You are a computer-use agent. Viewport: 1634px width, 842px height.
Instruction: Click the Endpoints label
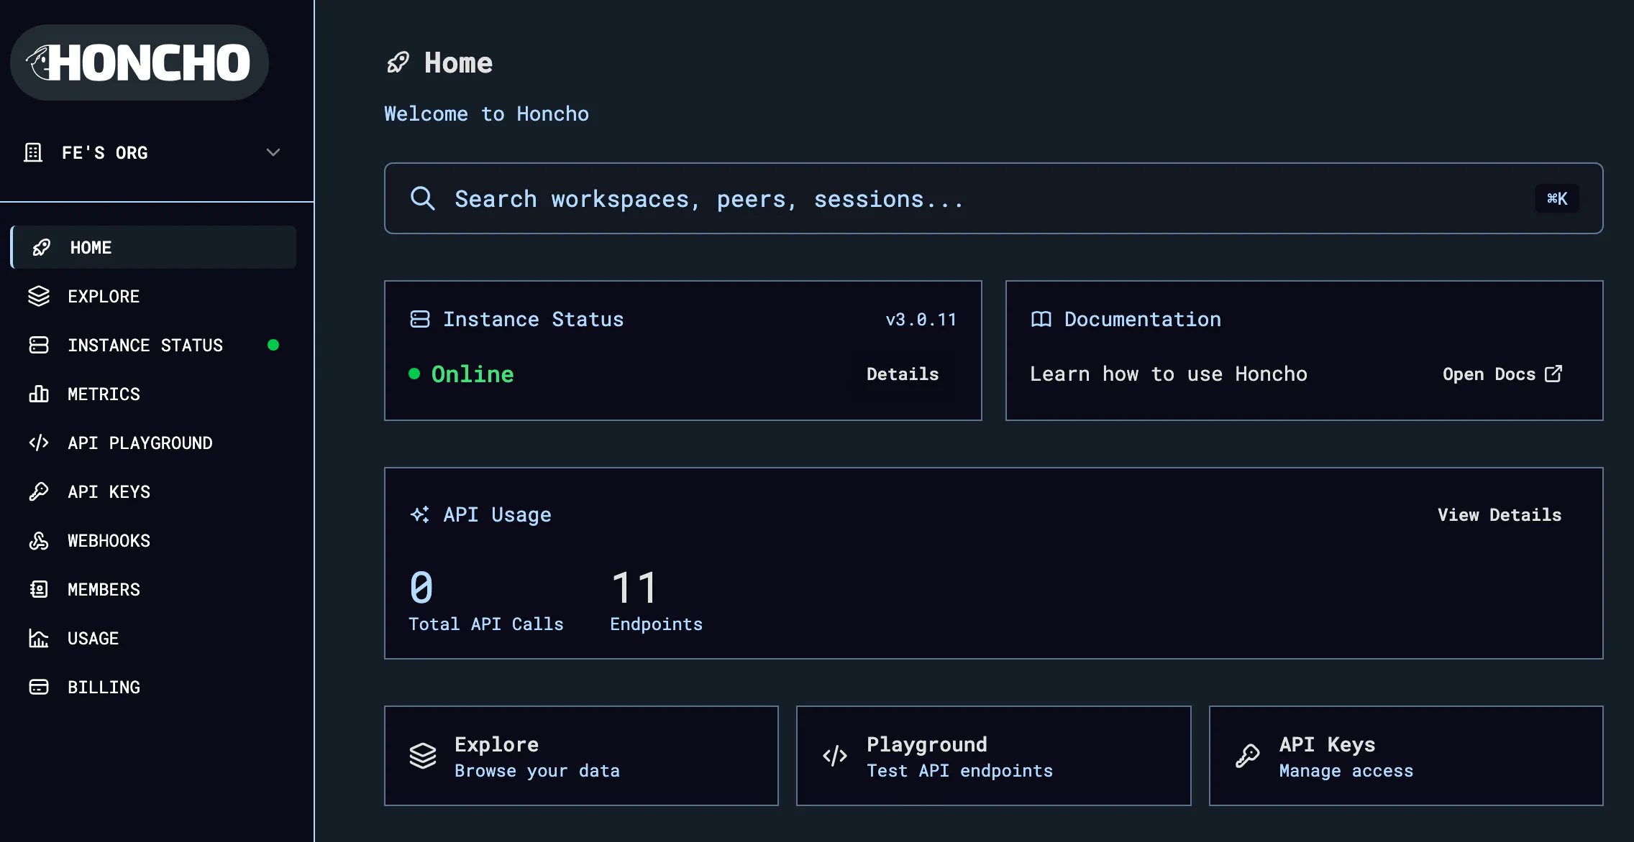(657, 624)
